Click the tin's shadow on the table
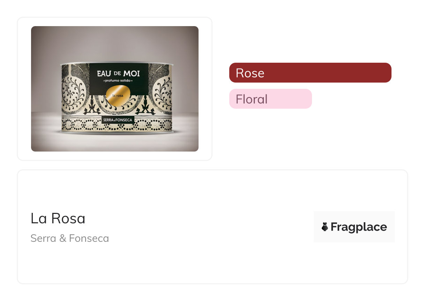The width and height of the screenshot is (425, 301). 115,137
